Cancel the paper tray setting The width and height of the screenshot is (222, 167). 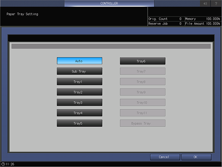[x=165, y=157]
